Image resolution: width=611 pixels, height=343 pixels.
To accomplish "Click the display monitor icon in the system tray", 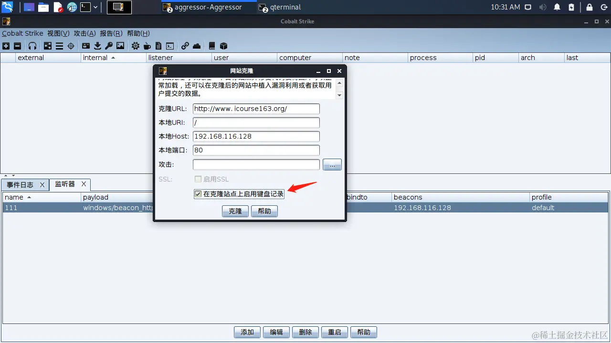I will pyautogui.click(x=527, y=7).
